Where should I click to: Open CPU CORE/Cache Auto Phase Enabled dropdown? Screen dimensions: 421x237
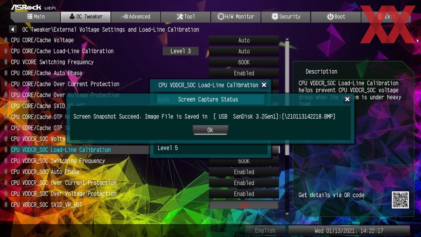coord(244,73)
